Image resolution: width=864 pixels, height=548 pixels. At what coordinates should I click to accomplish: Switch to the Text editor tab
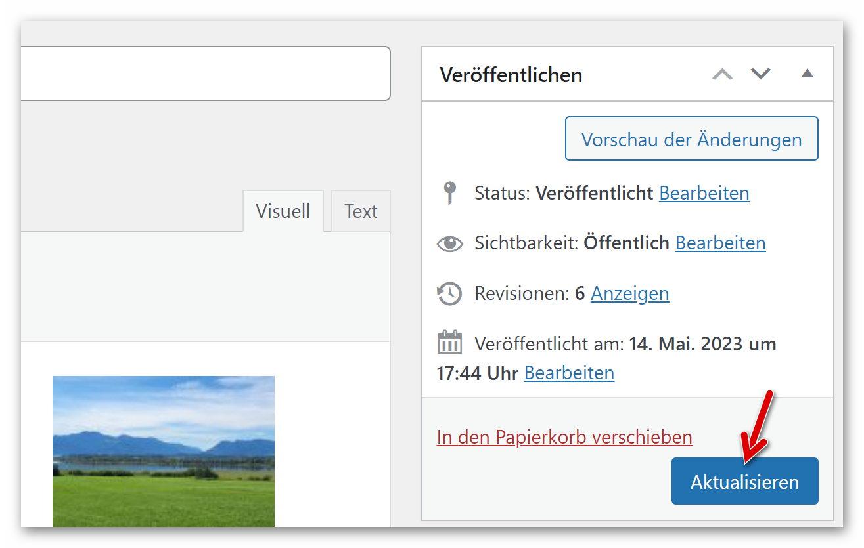(x=361, y=211)
